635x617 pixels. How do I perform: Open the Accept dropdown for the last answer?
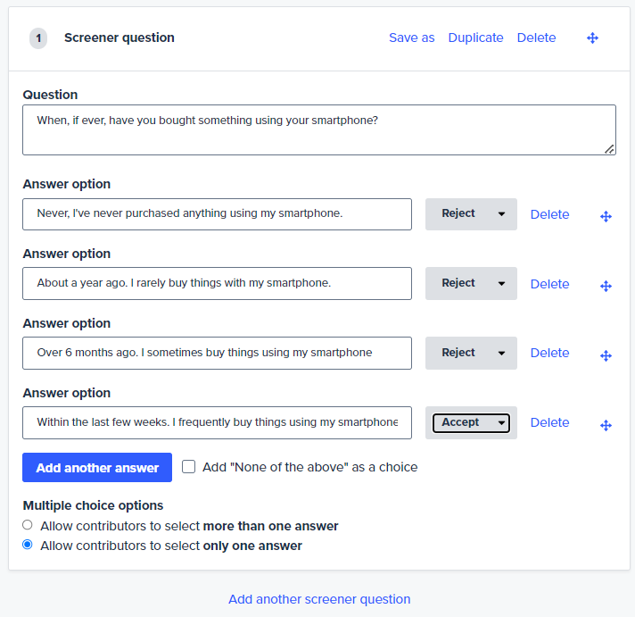(471, 423)
